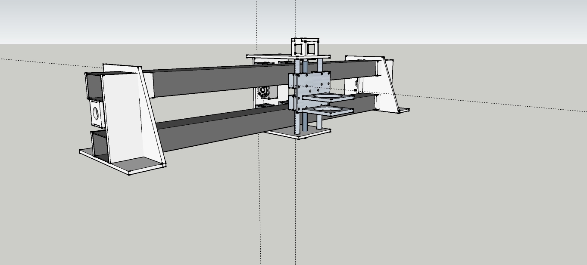
Task: Select the circular hole on left motor mount
Action: [x=96, y=113]
